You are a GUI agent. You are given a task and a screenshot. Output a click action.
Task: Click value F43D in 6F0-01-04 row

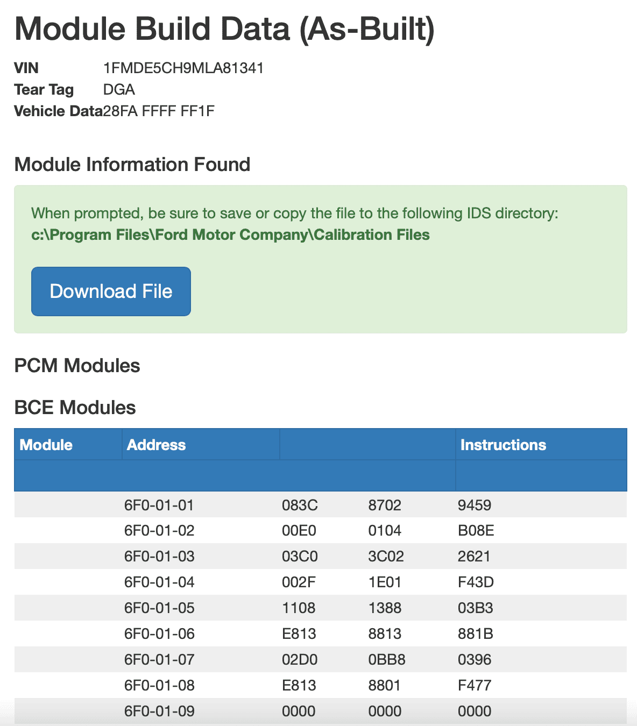tap(476, 582)
